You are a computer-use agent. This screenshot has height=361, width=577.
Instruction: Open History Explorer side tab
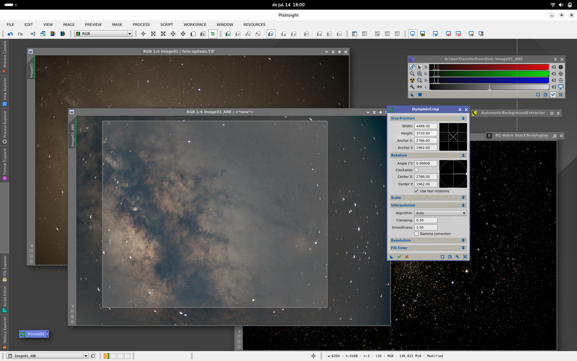(5, 333)
